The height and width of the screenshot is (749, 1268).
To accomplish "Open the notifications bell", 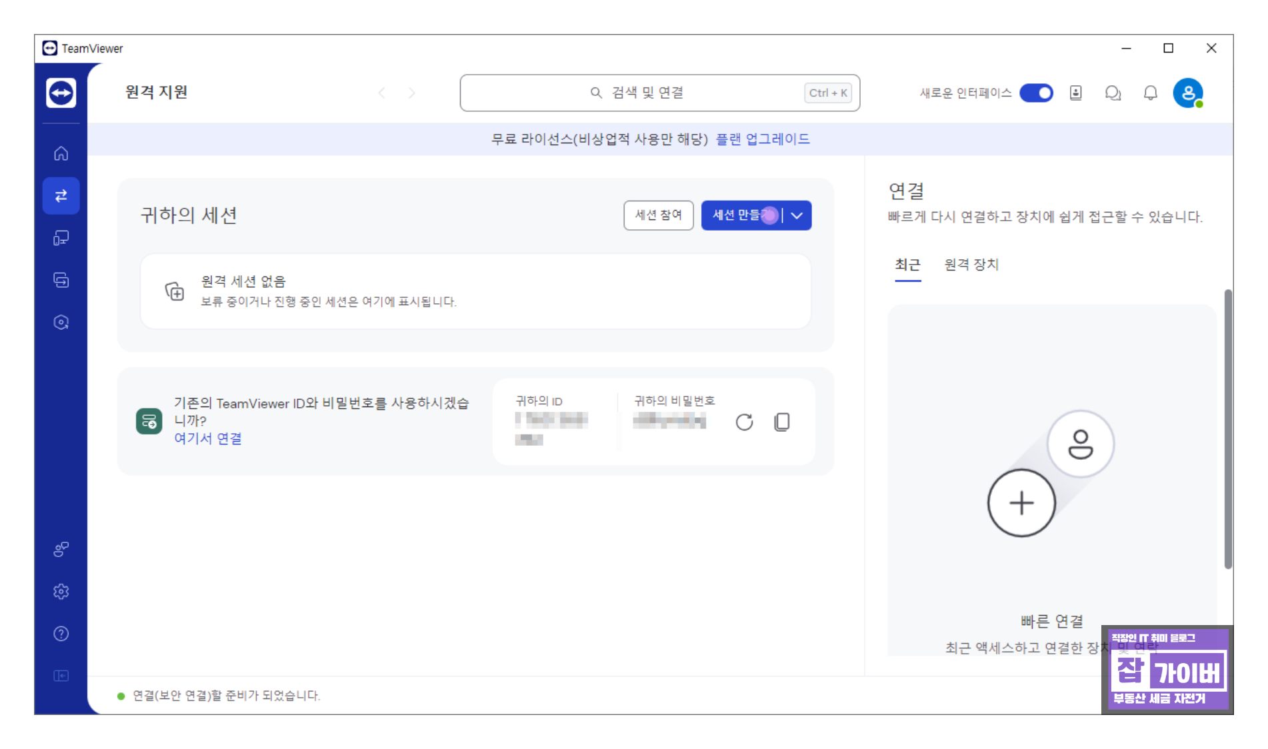I will 1150,93.
